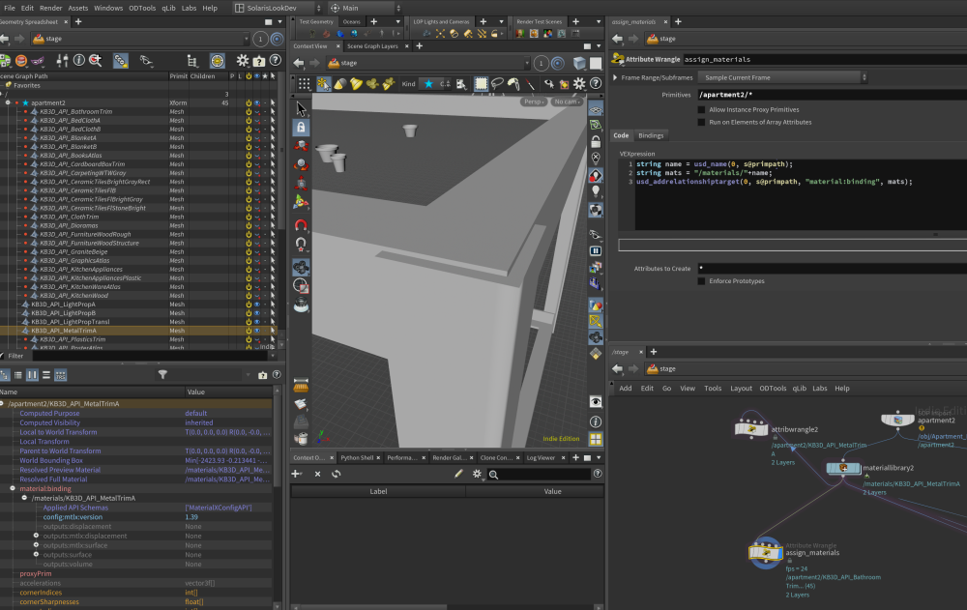Viewport: 967px width, 610px height.
Task: Open Layout menu in network editor
Action: click(741, 389)
